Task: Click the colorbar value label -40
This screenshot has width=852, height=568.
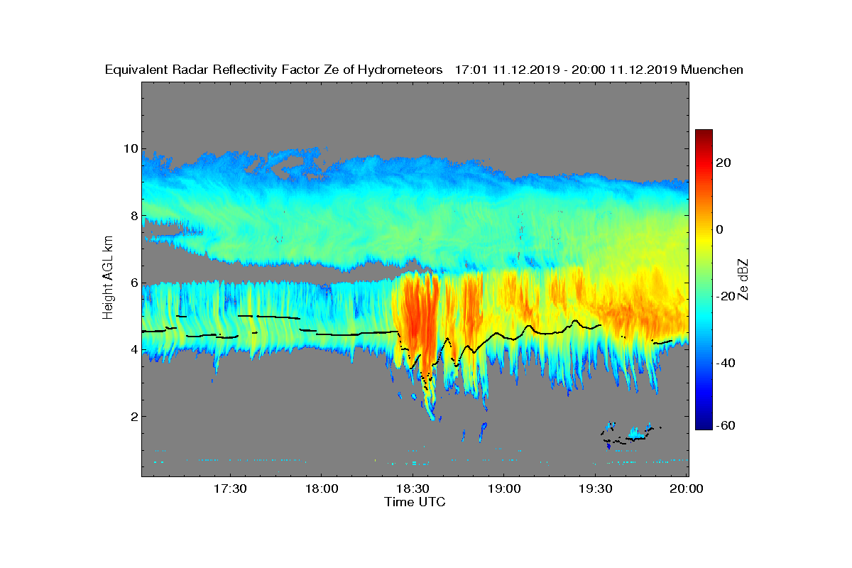Action: (724, 363)
